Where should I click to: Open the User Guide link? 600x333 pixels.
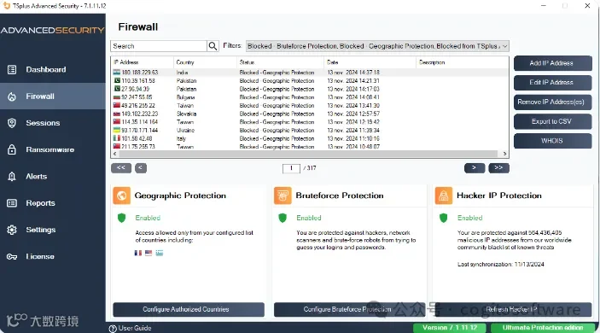tap(135, 329)
